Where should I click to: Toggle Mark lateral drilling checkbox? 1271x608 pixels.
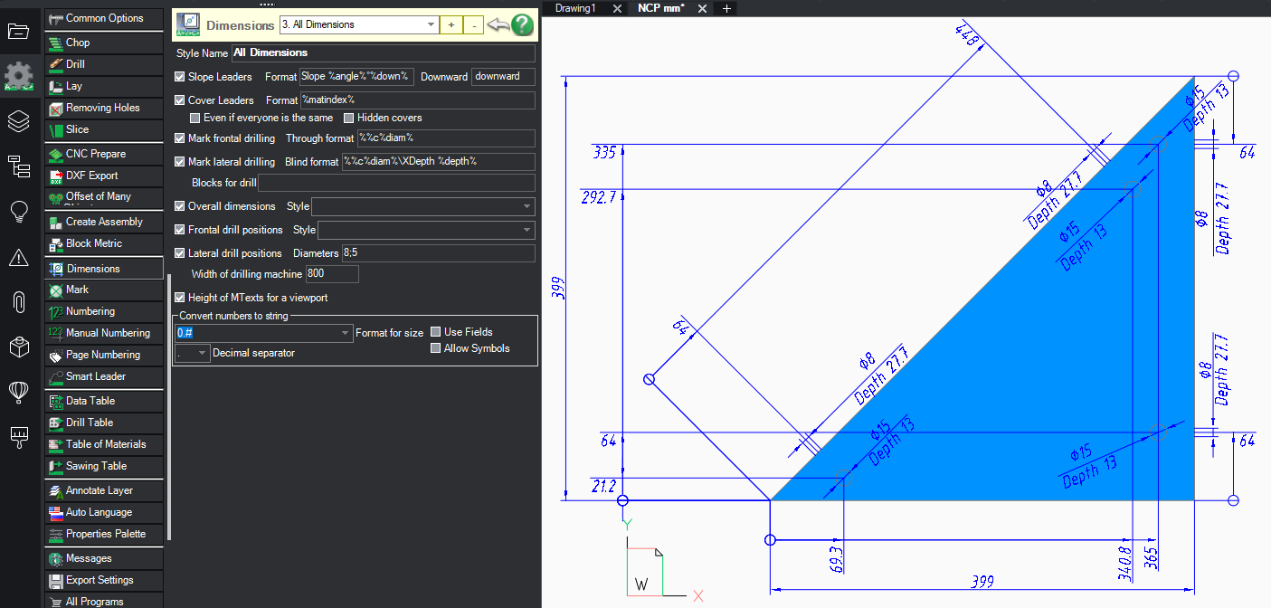coord(180,162)
